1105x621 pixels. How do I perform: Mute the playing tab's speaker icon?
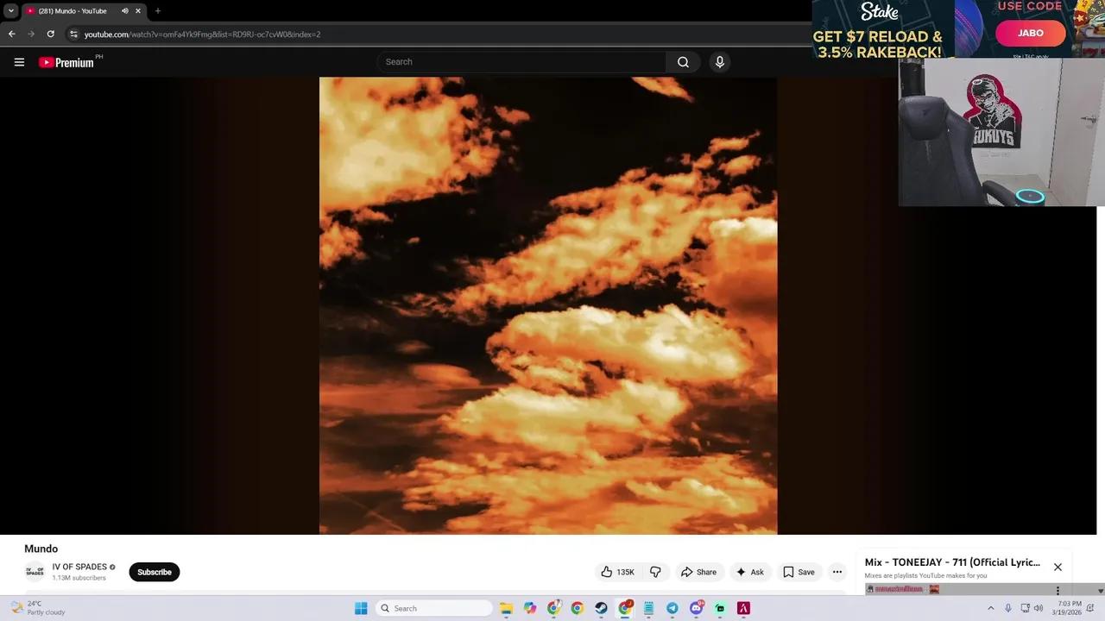tap(125, 10)
